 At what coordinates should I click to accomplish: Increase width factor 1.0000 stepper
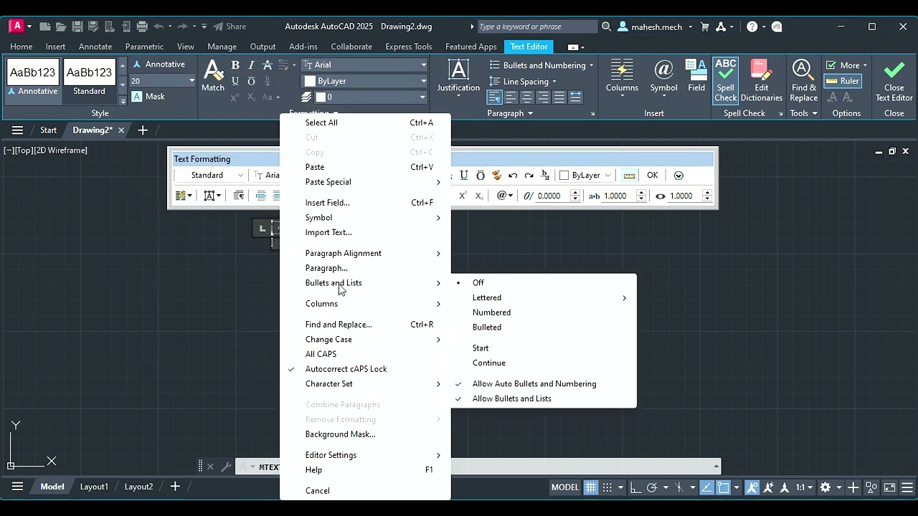point(641,192)
